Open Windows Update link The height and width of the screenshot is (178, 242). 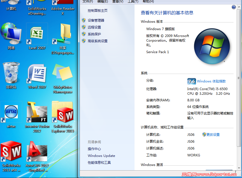101,156
